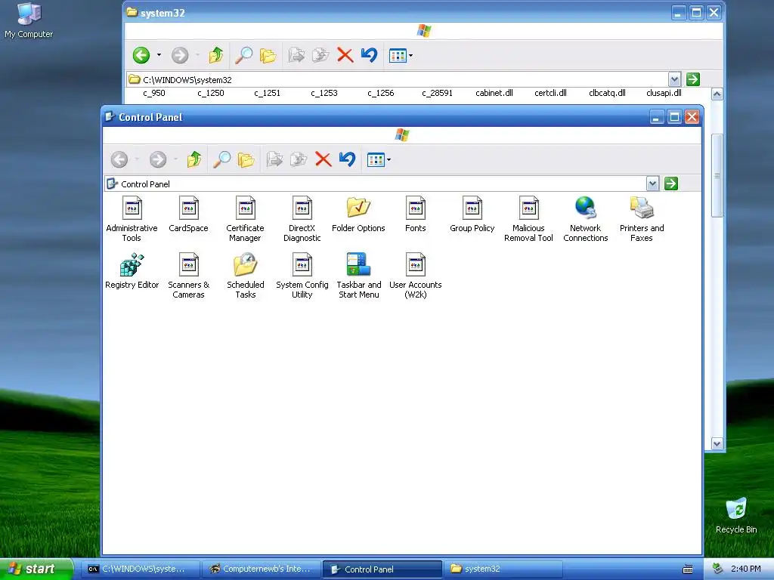This screenshot has width=774, height=580.
Task: Click Copy To icon in Control Panel toolbar
Action: point(299,159)
